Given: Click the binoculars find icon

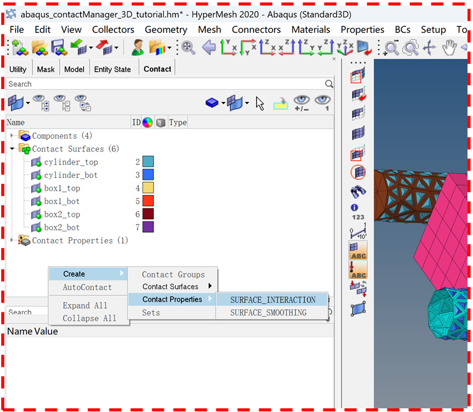Looking at the screenshot, I should click(x=358, y=191).
